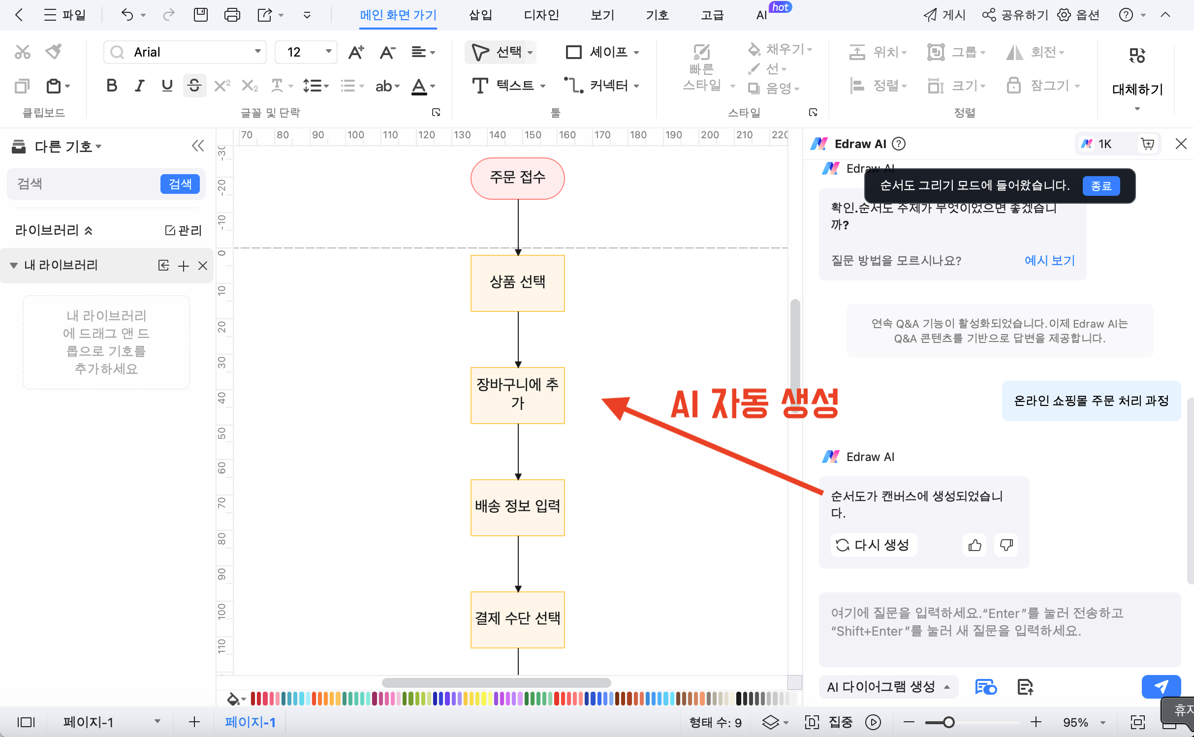The width and height of the screenshot is (1194, 737).
Task: Click thumbs down on AI response
Action: (1006, 545)
